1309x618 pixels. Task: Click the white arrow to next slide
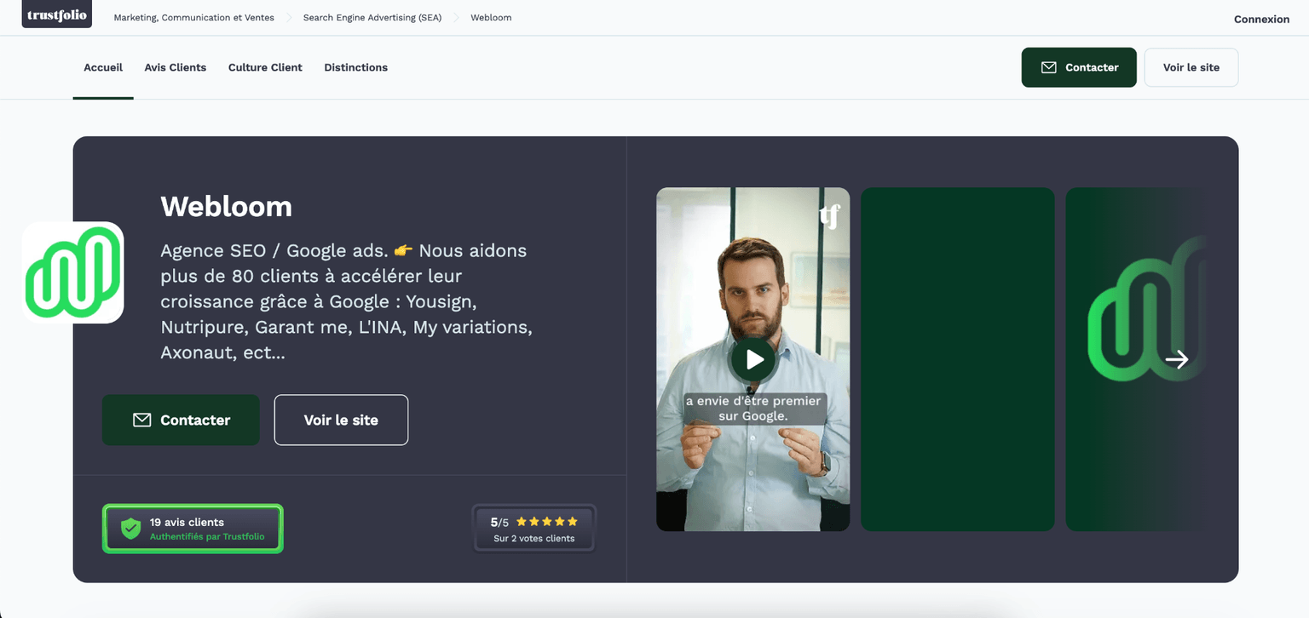coord(1177,359)
